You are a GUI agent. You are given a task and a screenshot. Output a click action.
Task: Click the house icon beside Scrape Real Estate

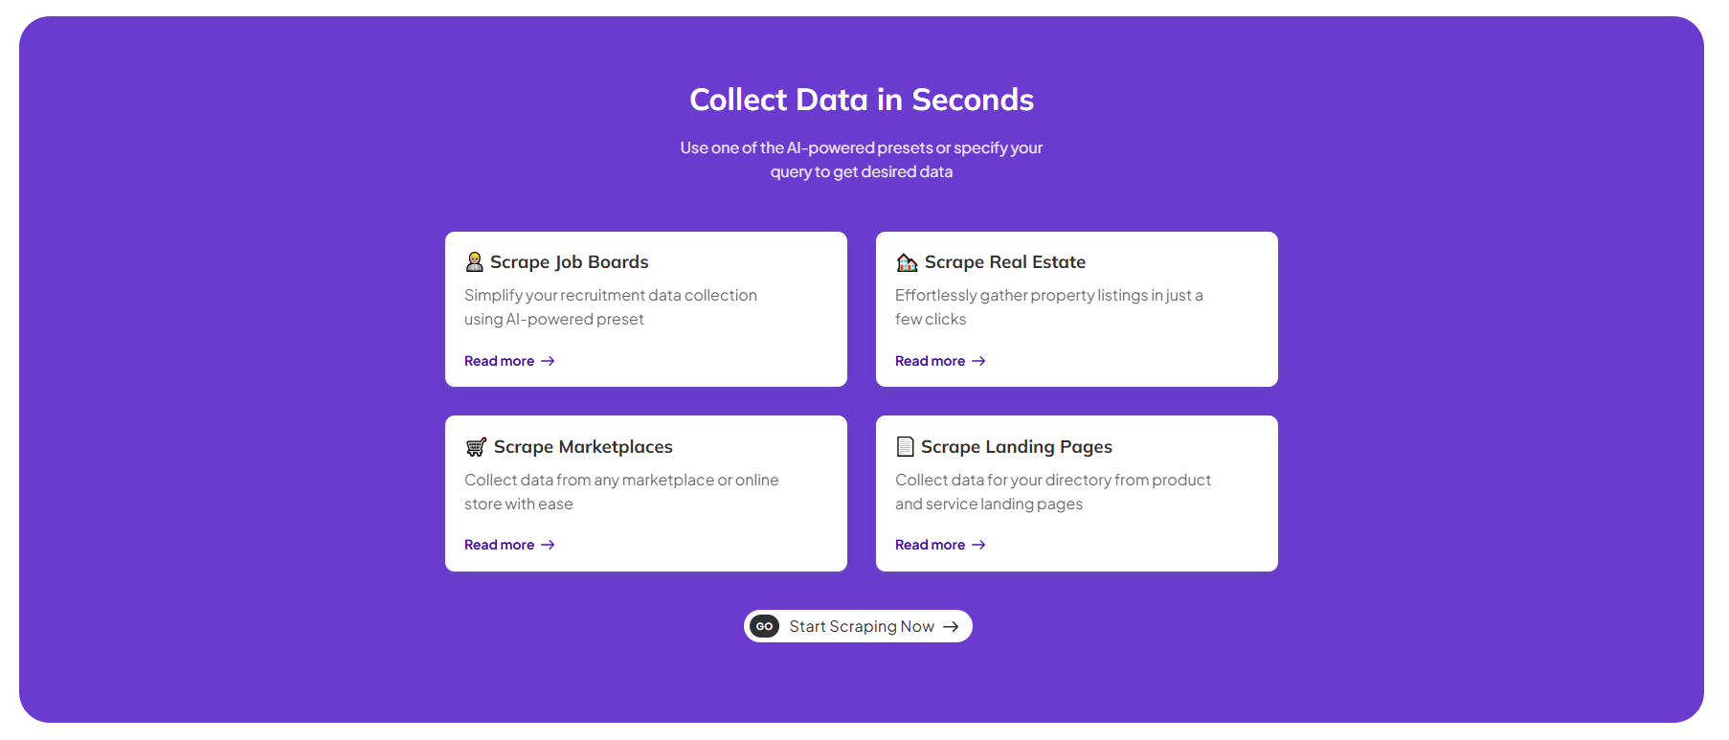[x=907, y=262]
